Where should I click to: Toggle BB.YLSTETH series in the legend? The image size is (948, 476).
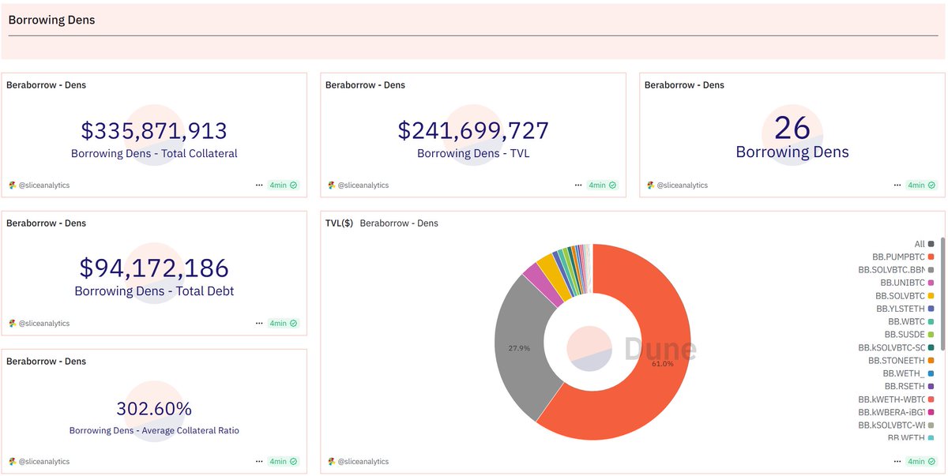click(905, 309)
